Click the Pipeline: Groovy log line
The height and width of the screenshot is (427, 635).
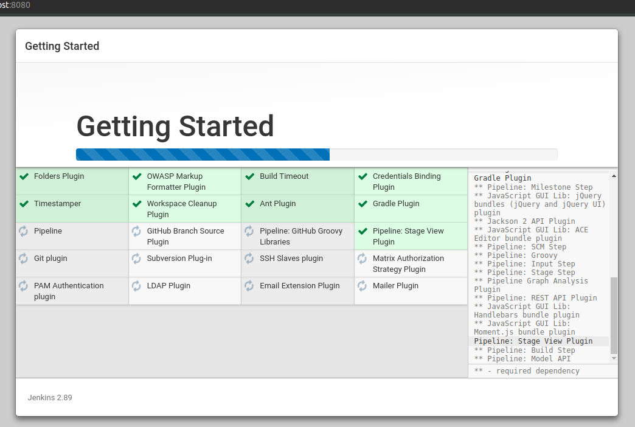pos(516,255)
